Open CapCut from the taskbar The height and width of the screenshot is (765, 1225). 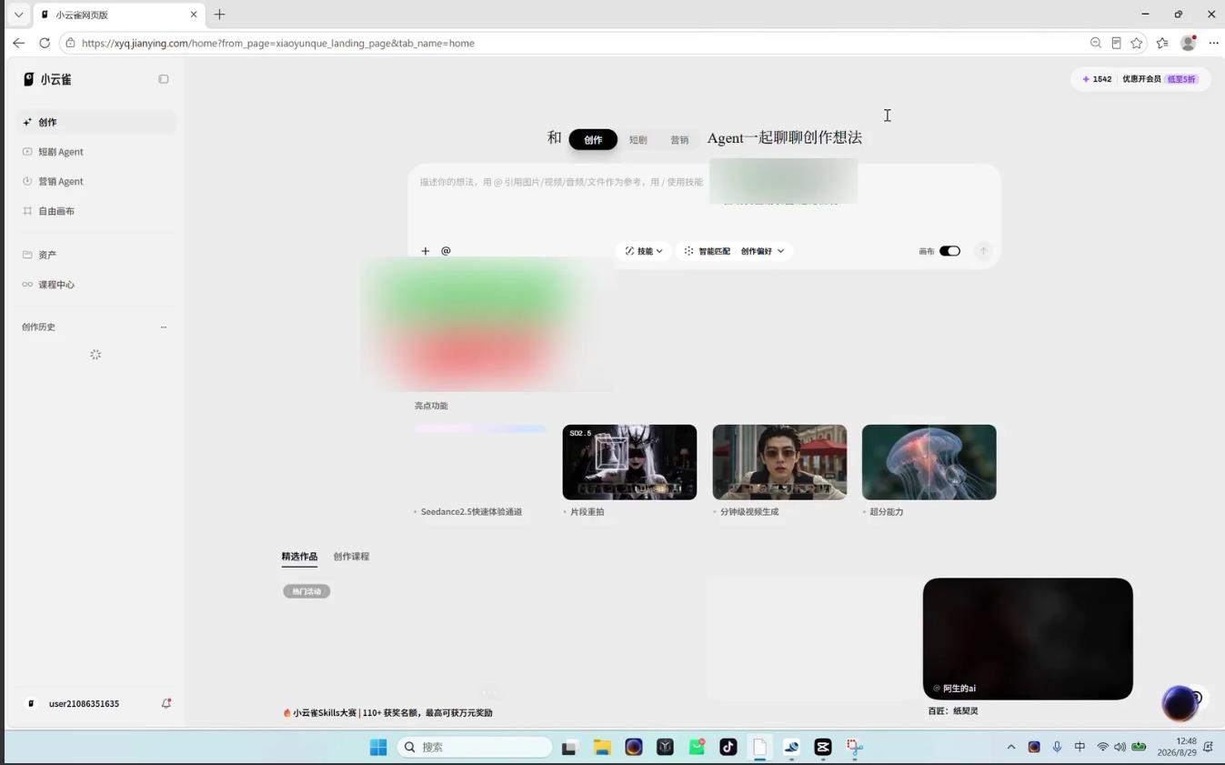tap(823, 747)
